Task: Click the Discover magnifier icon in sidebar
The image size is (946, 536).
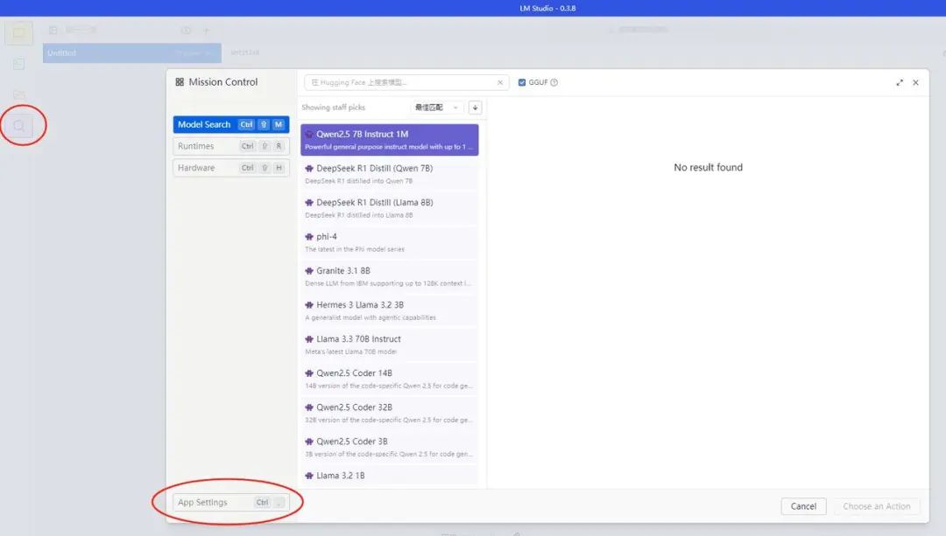Action: [x=19, y=126]
